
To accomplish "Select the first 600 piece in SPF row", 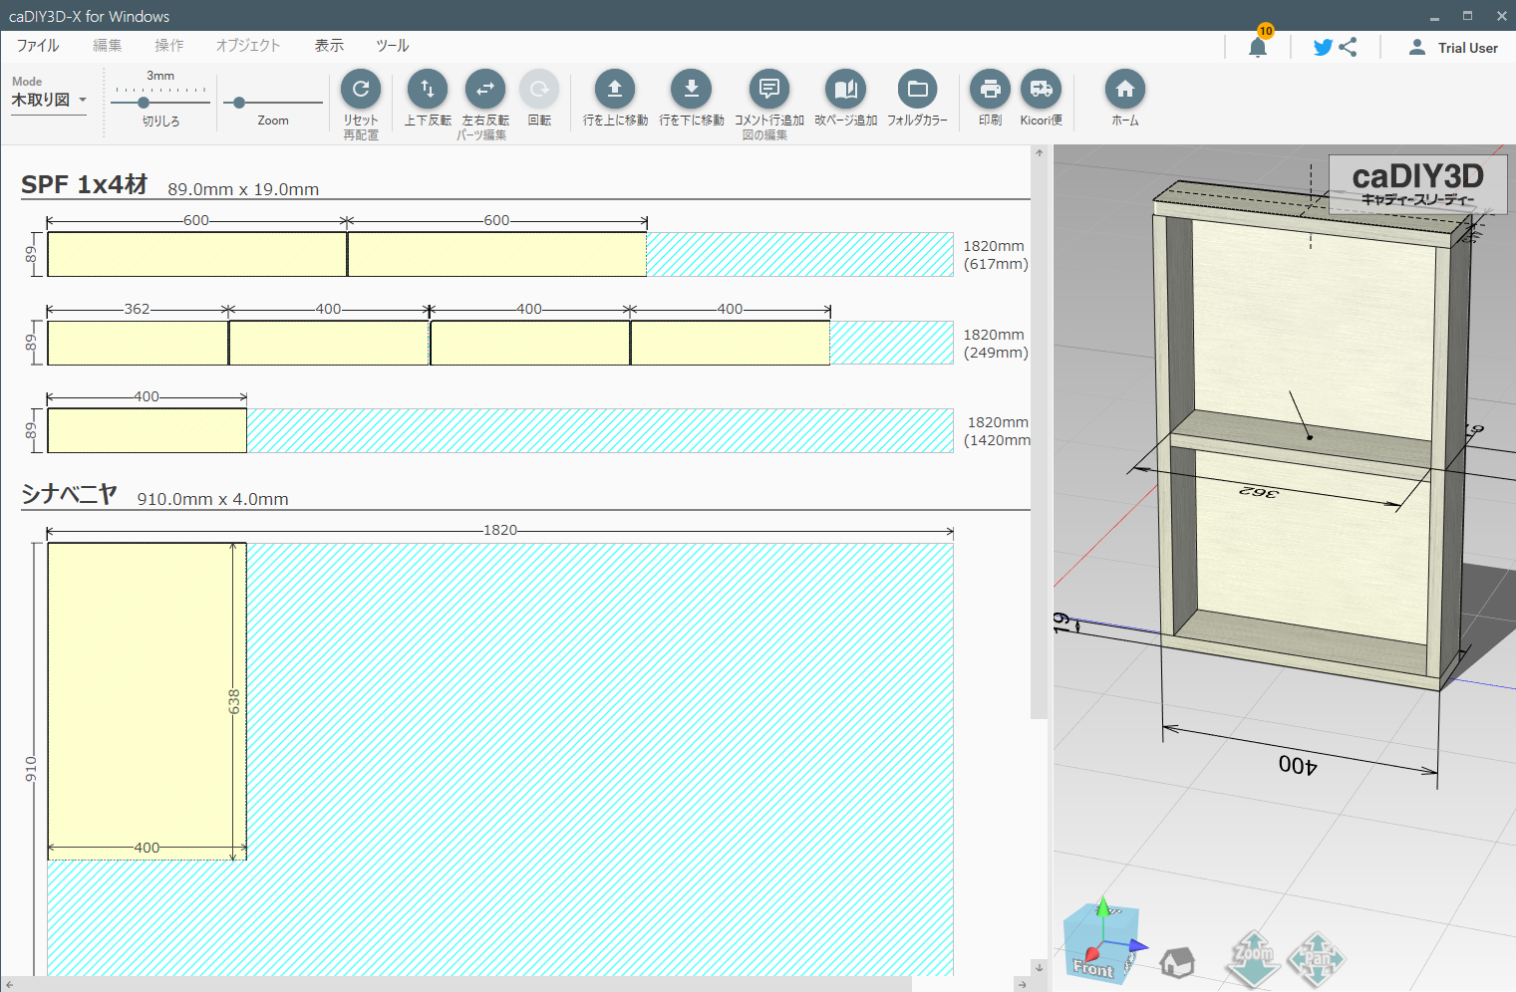I will click(x=196, y=254).
